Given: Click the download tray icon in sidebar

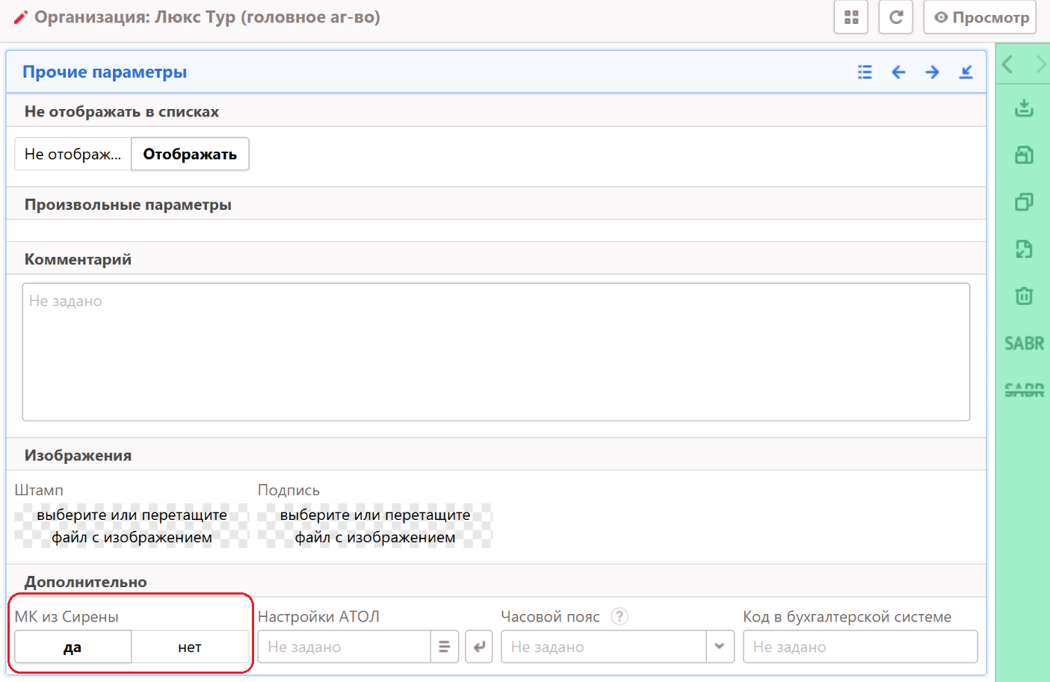Looking at the screenshot, I should pyautogui.click(x=1024, y=108).
